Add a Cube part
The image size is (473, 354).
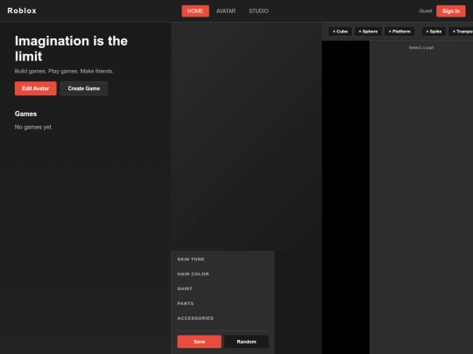tap(340, 31)
